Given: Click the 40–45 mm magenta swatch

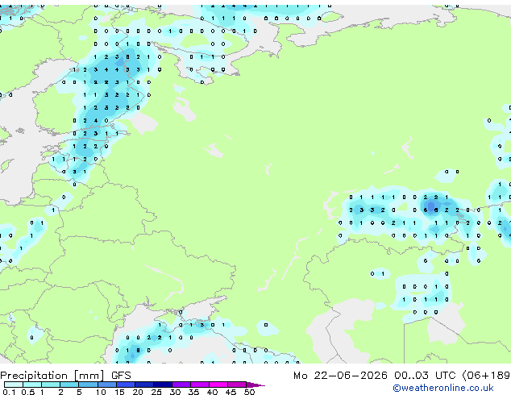Looking at the screenshot, I should [218, 385].
